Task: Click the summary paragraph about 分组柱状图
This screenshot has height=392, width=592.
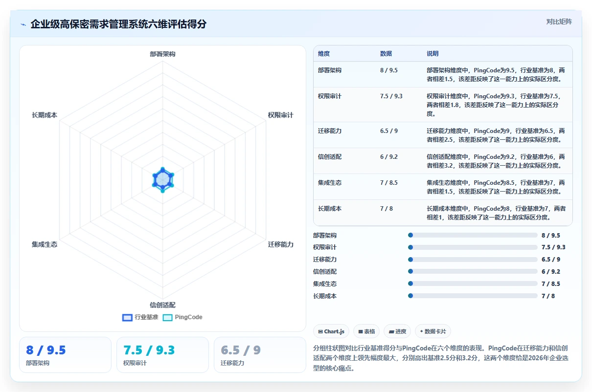Action: [440, 358]
